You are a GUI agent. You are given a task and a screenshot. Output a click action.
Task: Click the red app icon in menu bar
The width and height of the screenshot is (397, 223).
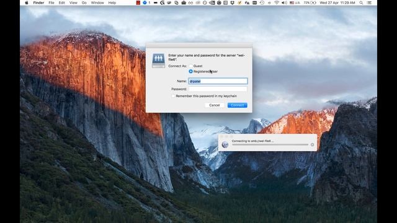(138, 2)
